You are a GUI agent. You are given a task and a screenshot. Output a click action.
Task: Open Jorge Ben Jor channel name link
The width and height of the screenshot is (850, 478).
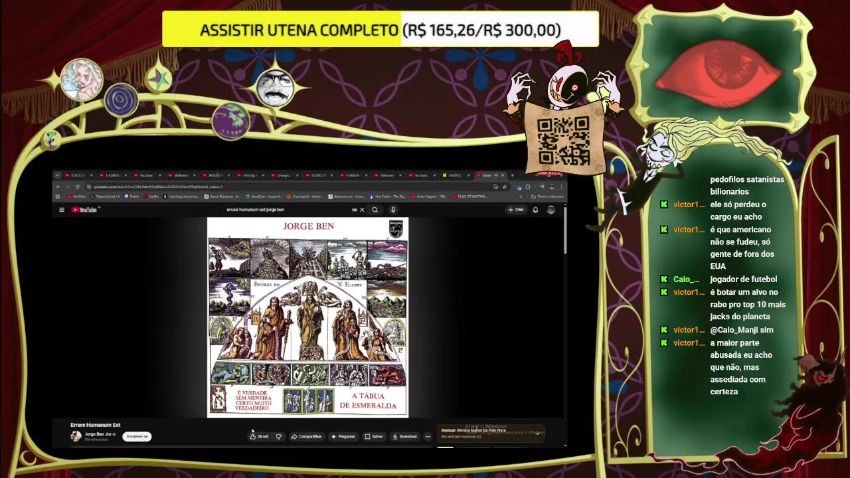tap(98, 434)
